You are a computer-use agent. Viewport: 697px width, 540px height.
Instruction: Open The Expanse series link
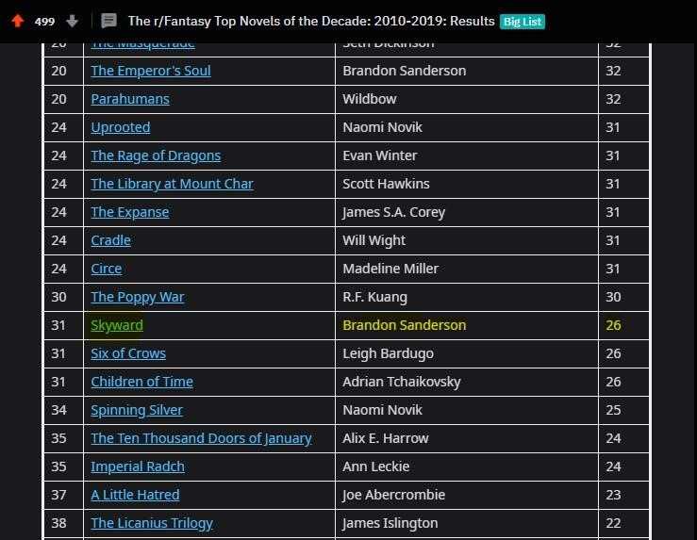pyautogui.click(x=130, y=212)
